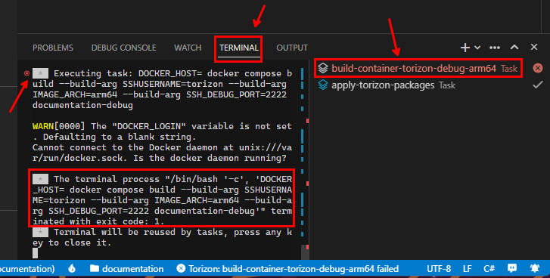Image resolution: width=550 pixels, height=278 pixels.
Task: Switch to the OUTPUT tab
Action: click(x=292, y=48)
